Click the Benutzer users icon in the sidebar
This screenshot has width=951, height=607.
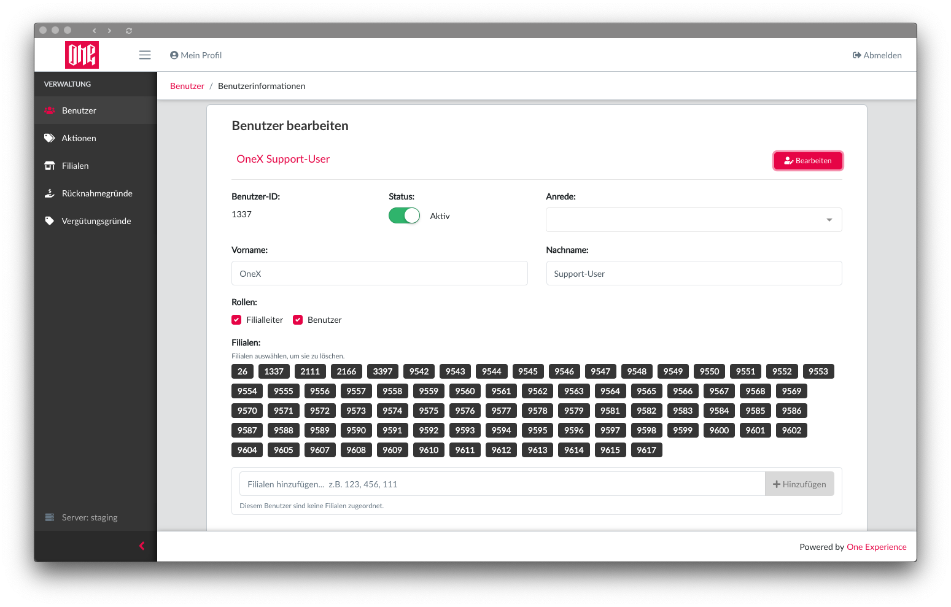coord(50,110)
